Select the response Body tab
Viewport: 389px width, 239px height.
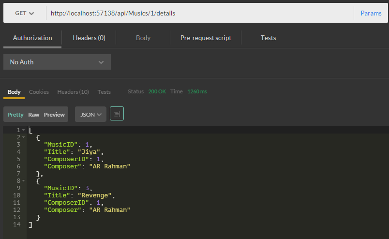click(x=14, y=92)
